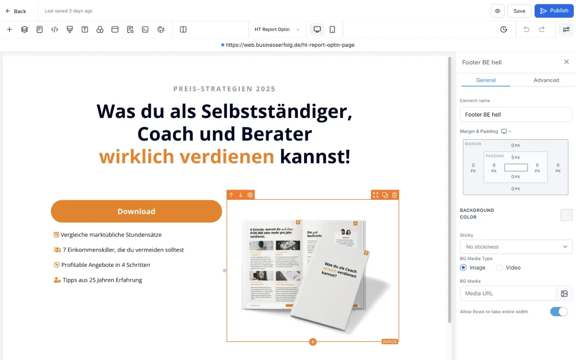The height and width of the screenshot is (360, 576).
Task: Open the color palette icon
Action: coord(161,29)
